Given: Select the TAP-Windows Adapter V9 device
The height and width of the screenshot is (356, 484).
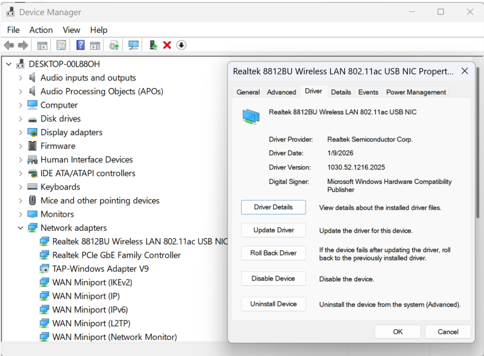Looking at the screenshot, I should (x=100, y=269).
